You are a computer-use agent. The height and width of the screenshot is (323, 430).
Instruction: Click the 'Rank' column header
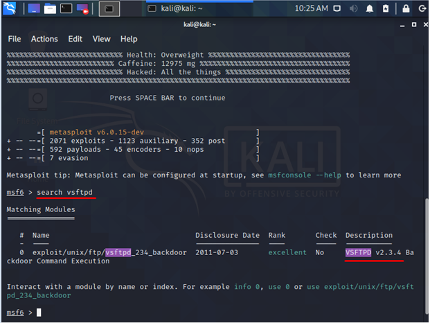click(x=277, y=235)
